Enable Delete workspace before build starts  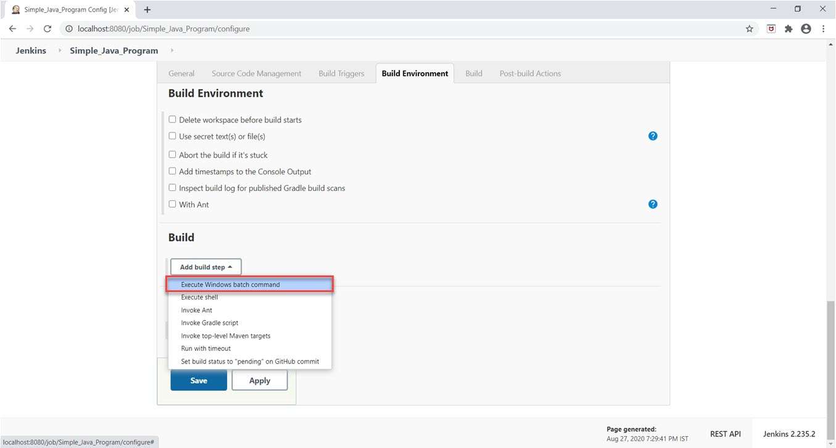[x=173, y=120]
